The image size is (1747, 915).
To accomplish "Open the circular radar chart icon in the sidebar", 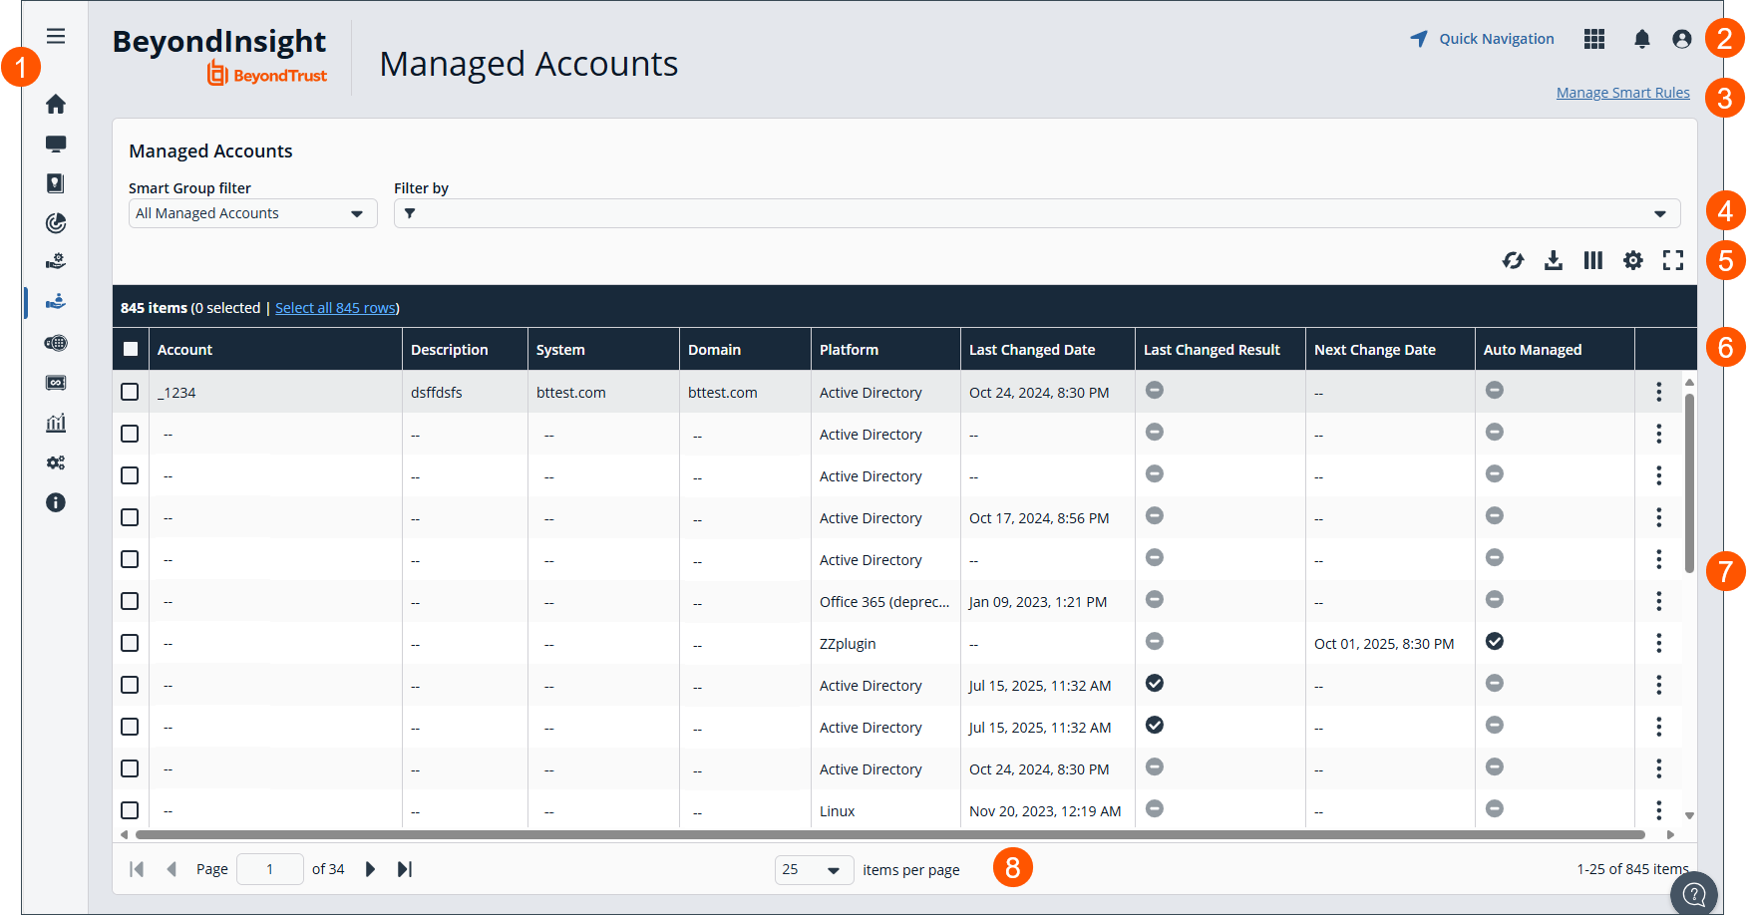I will point(56,222).
